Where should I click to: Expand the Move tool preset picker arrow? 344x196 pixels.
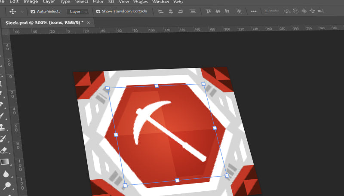22,11
